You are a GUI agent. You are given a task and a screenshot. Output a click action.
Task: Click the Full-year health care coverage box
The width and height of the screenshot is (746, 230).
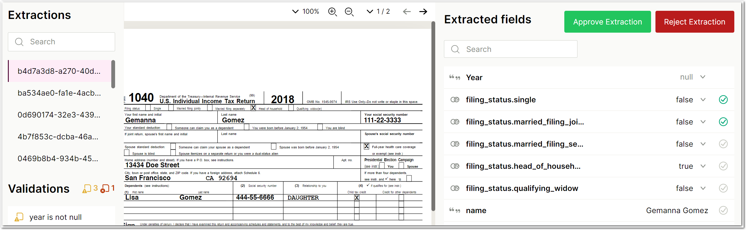tap(366, 146)
